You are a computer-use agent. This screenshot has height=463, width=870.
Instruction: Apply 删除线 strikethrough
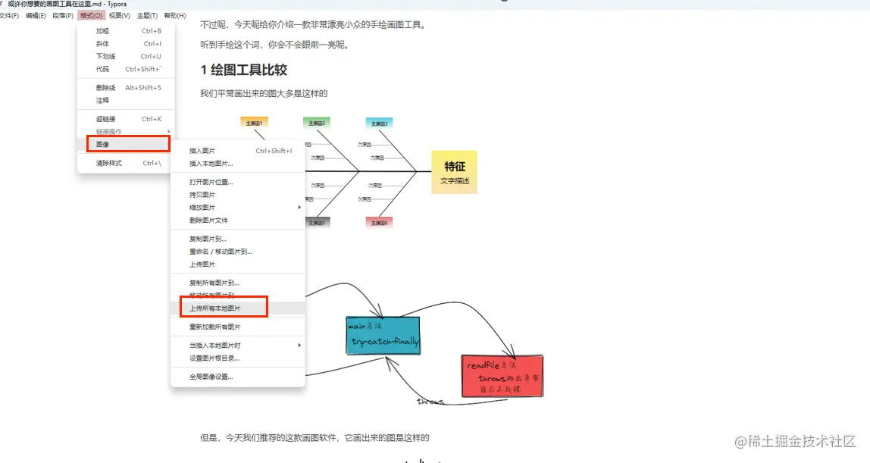tap(126, 88)
